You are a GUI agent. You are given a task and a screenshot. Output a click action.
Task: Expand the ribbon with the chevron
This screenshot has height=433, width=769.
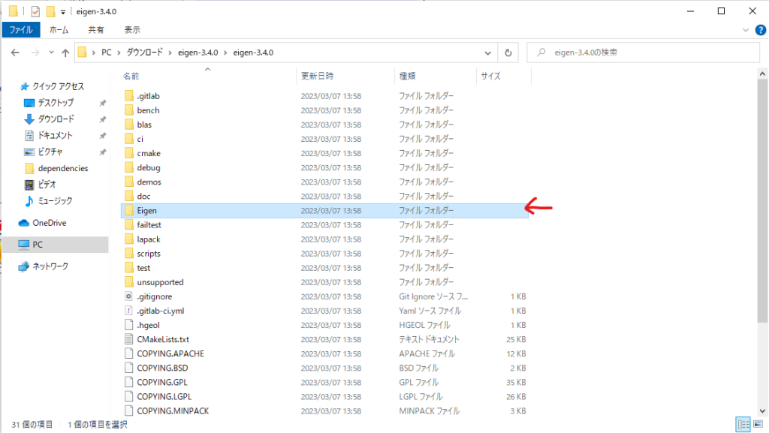point(746,30)
